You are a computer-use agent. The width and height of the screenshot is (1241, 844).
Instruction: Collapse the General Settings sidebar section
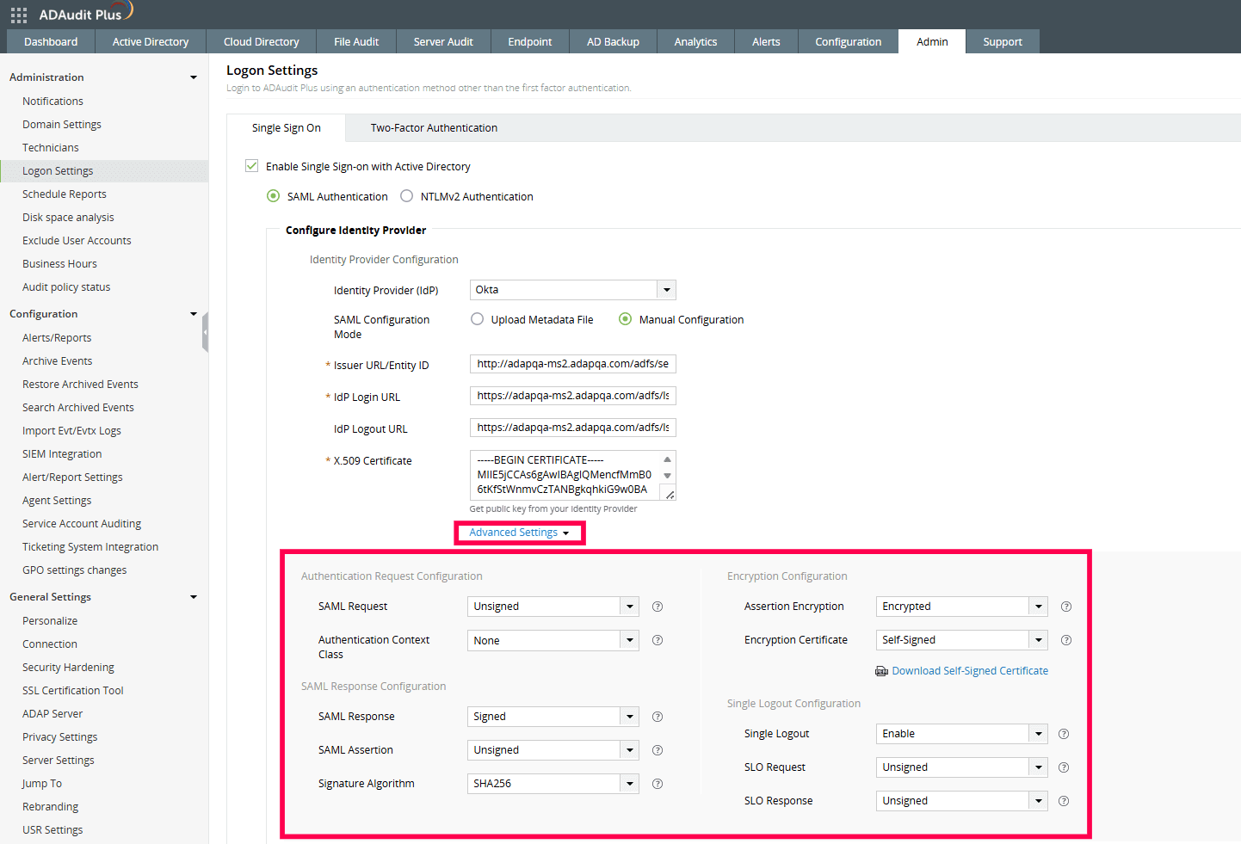193,596
